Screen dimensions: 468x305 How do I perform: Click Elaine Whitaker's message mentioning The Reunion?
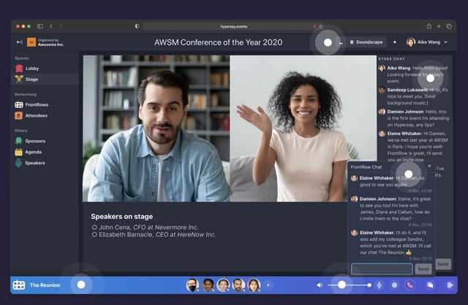pos(392,242)
